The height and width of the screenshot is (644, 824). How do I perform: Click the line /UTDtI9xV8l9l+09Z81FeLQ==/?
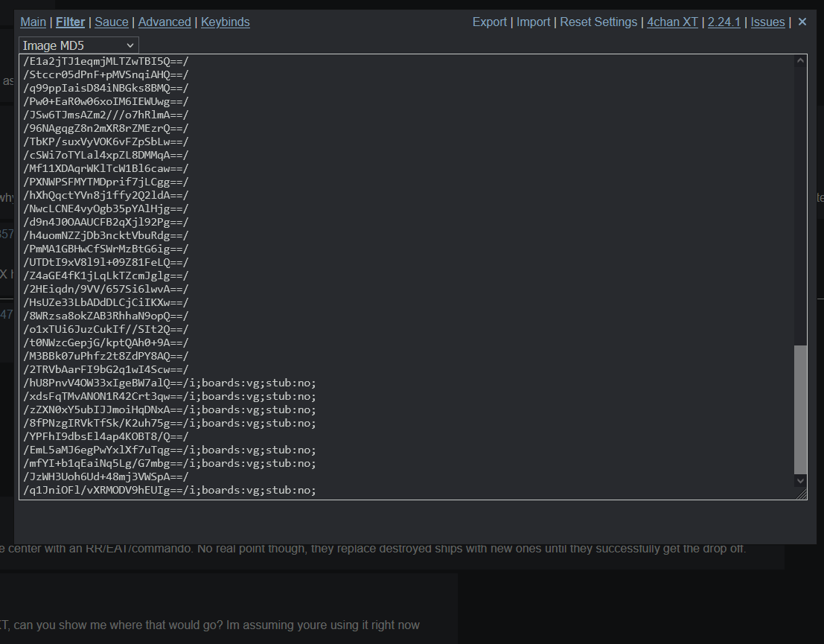coord(106,262)
